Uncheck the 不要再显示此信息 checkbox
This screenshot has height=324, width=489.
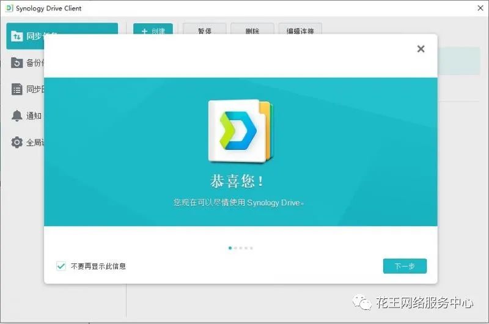tap(61, 266)
